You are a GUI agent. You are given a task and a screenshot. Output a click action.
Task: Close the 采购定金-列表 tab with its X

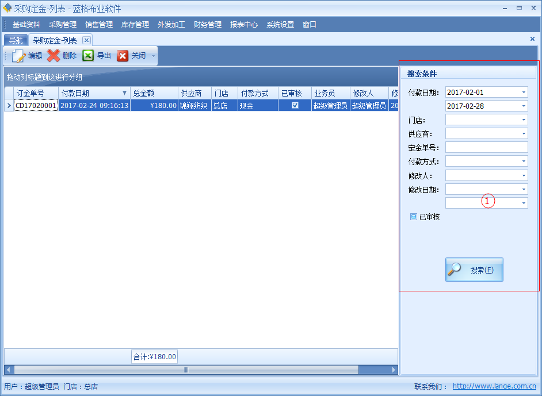tap(86, 40)
